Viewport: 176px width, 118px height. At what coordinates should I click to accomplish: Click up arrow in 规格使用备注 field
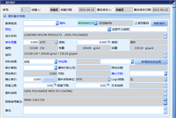[x=165, y=100]
